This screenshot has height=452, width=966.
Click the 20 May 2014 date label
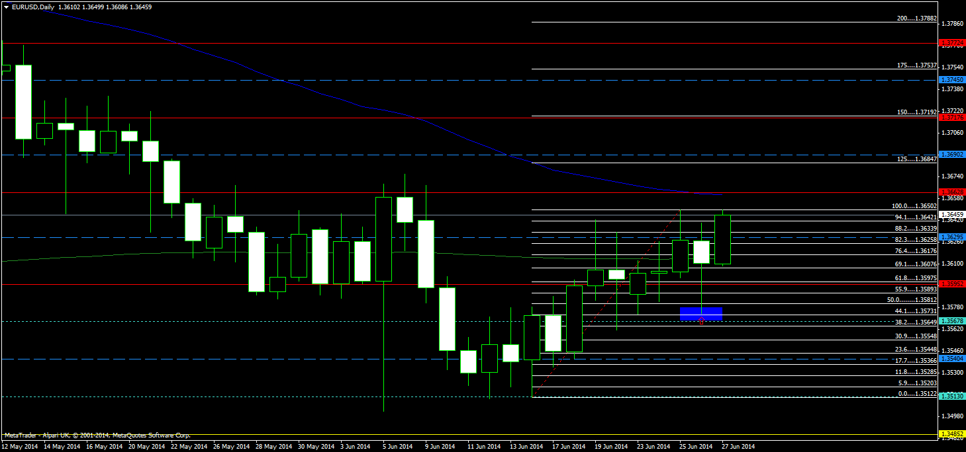(x=147, y=447)
